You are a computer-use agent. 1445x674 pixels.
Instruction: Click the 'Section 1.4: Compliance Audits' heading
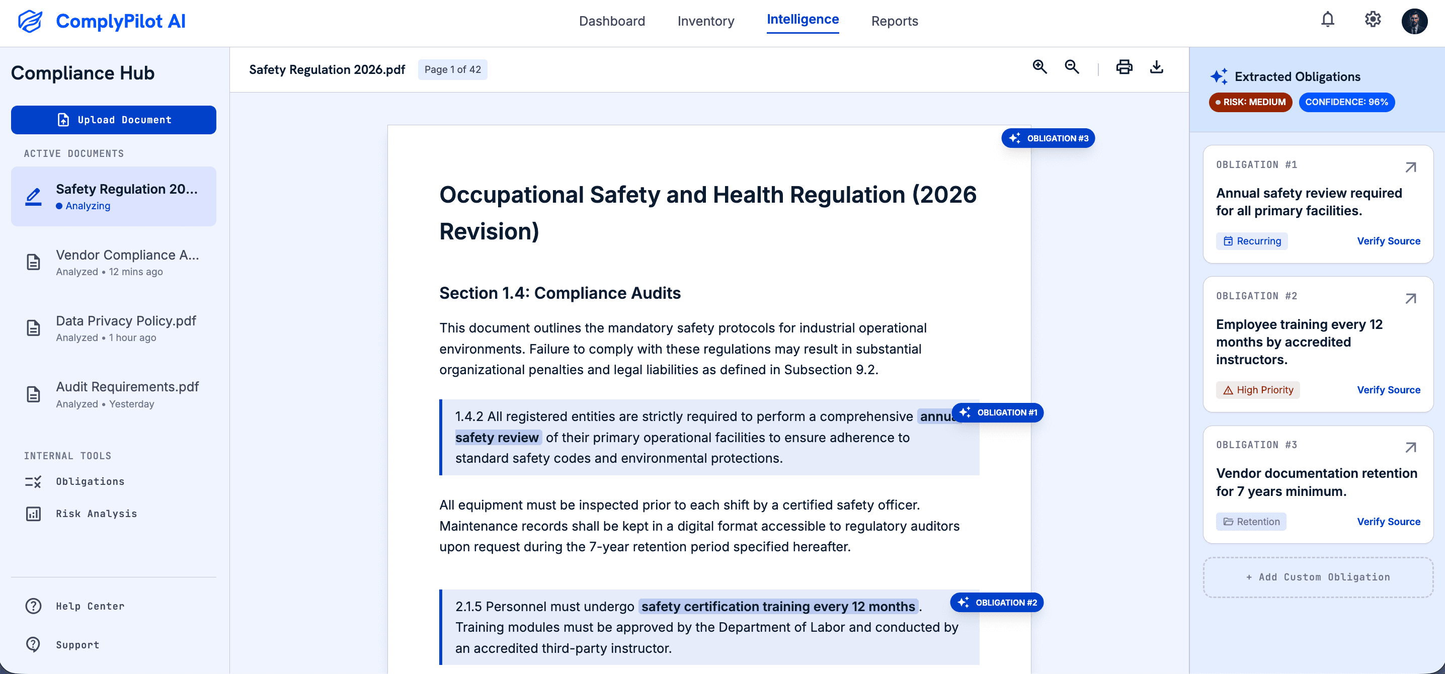coord(560,293)
